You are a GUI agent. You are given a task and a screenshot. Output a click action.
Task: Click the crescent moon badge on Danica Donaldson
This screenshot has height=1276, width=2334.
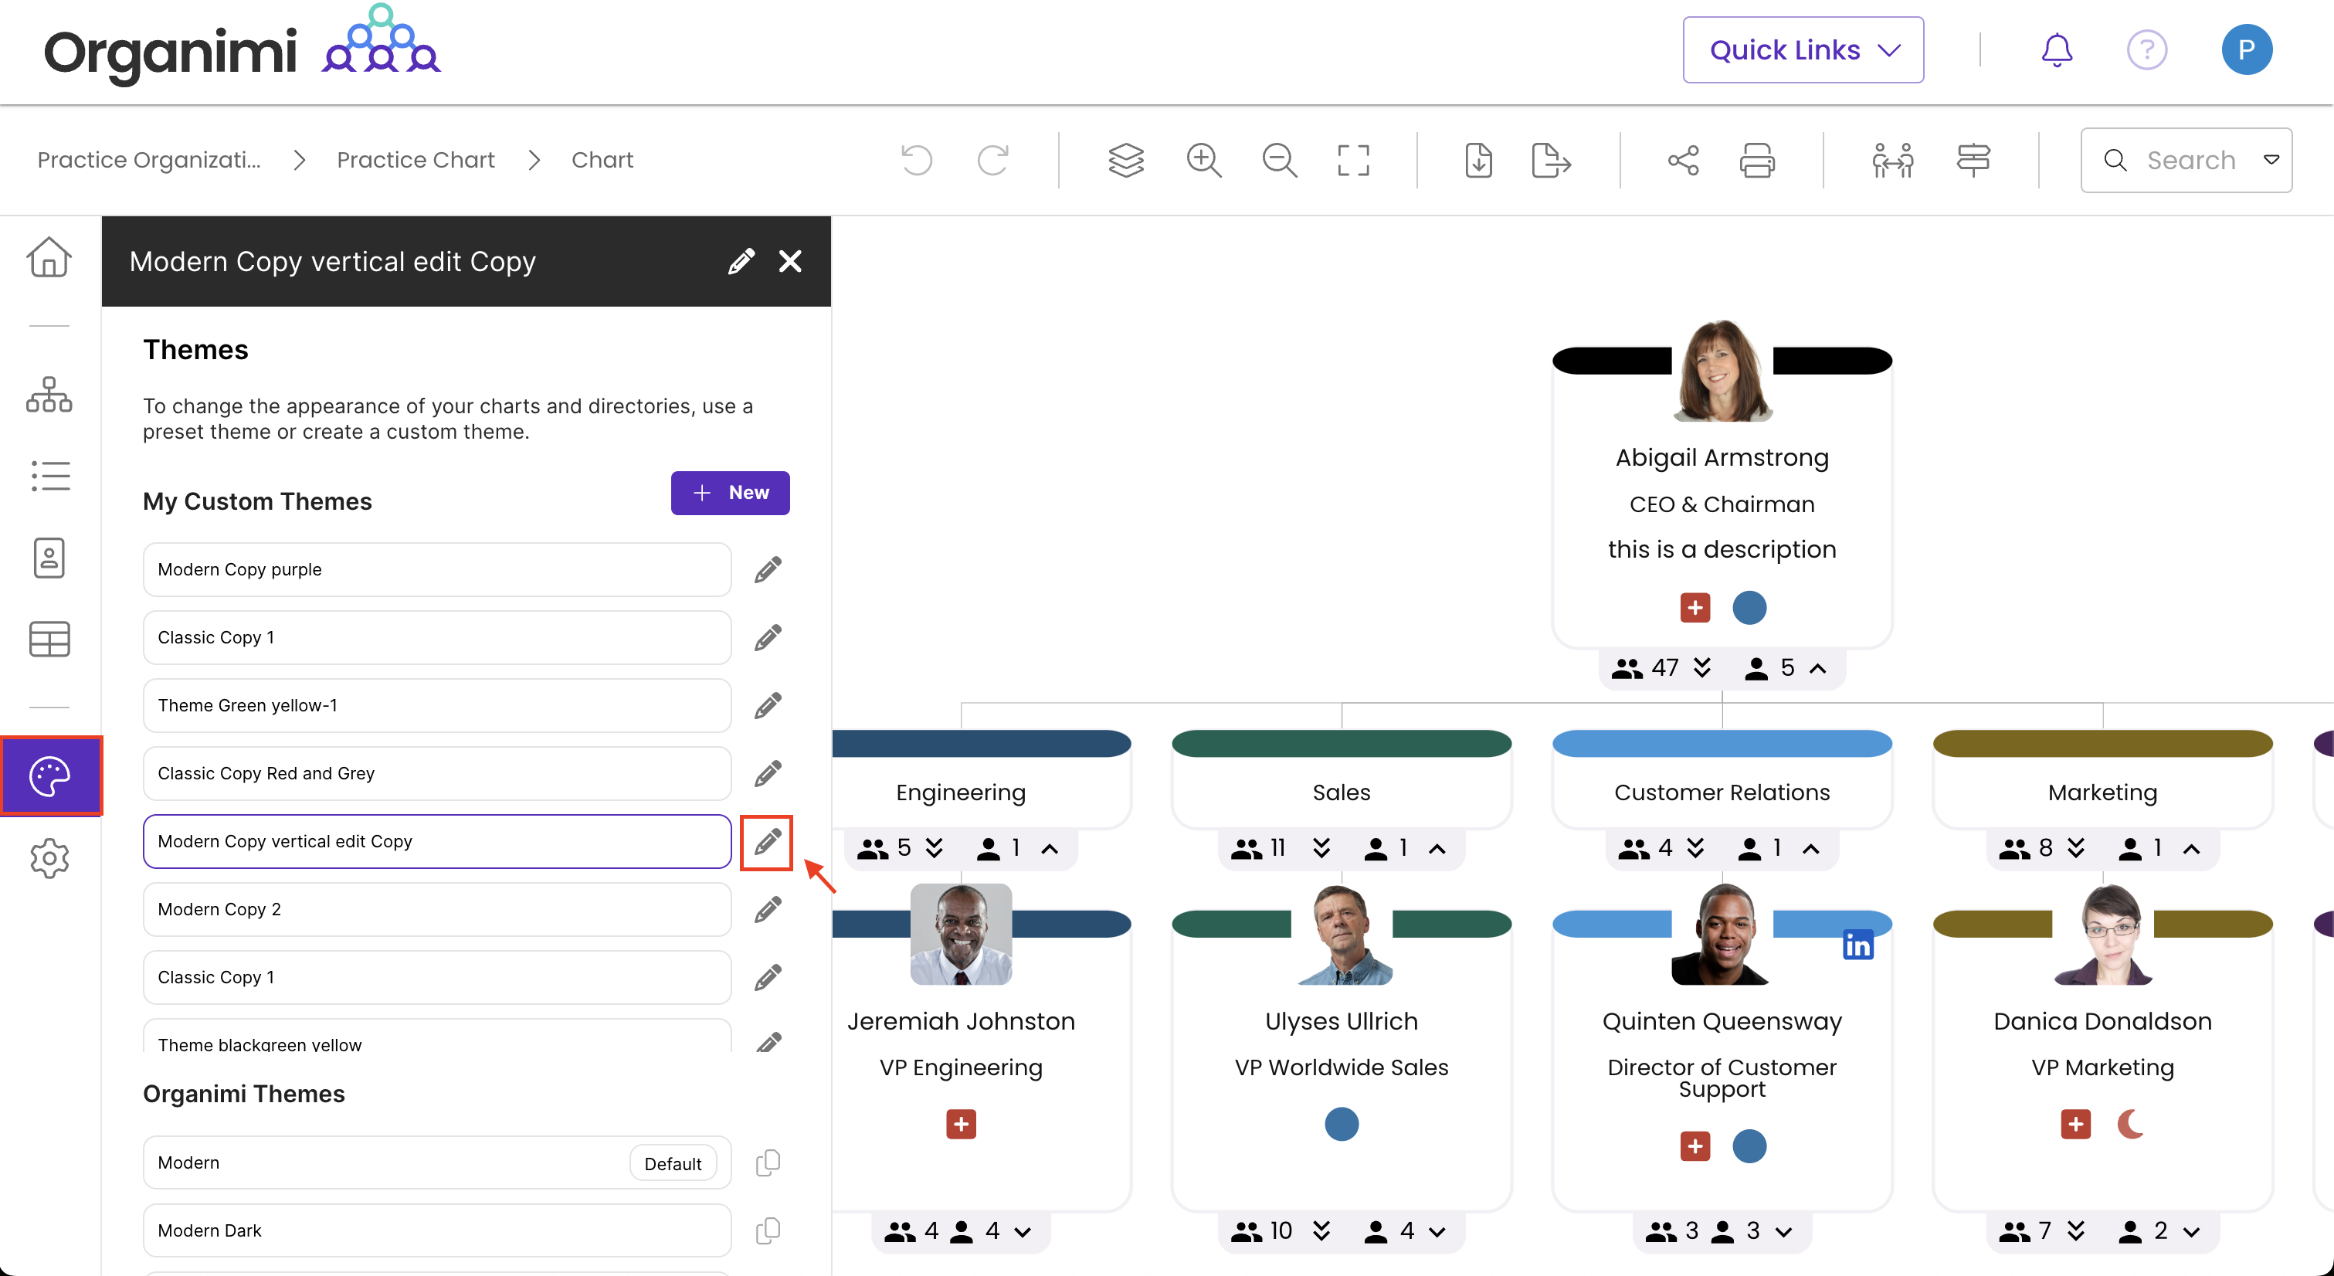(2130, 1124)
